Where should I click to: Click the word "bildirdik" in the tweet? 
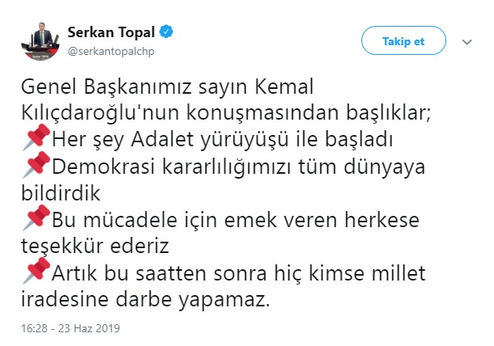[x=53, y=193]
